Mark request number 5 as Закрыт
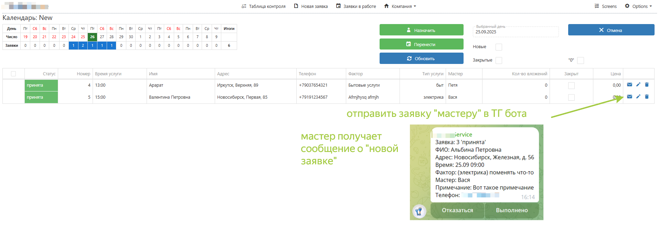Image resolution: width=658 pixels, height=252 pixels. pyautogui.click(x=571, y=97)
